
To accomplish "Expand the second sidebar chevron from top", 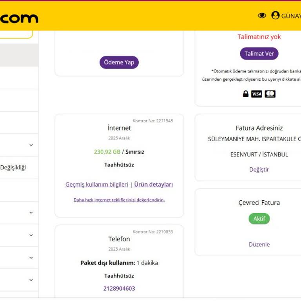I will coord(31,213).
